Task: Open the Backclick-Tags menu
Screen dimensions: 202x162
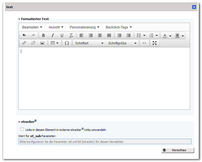Action: [119, 27]
